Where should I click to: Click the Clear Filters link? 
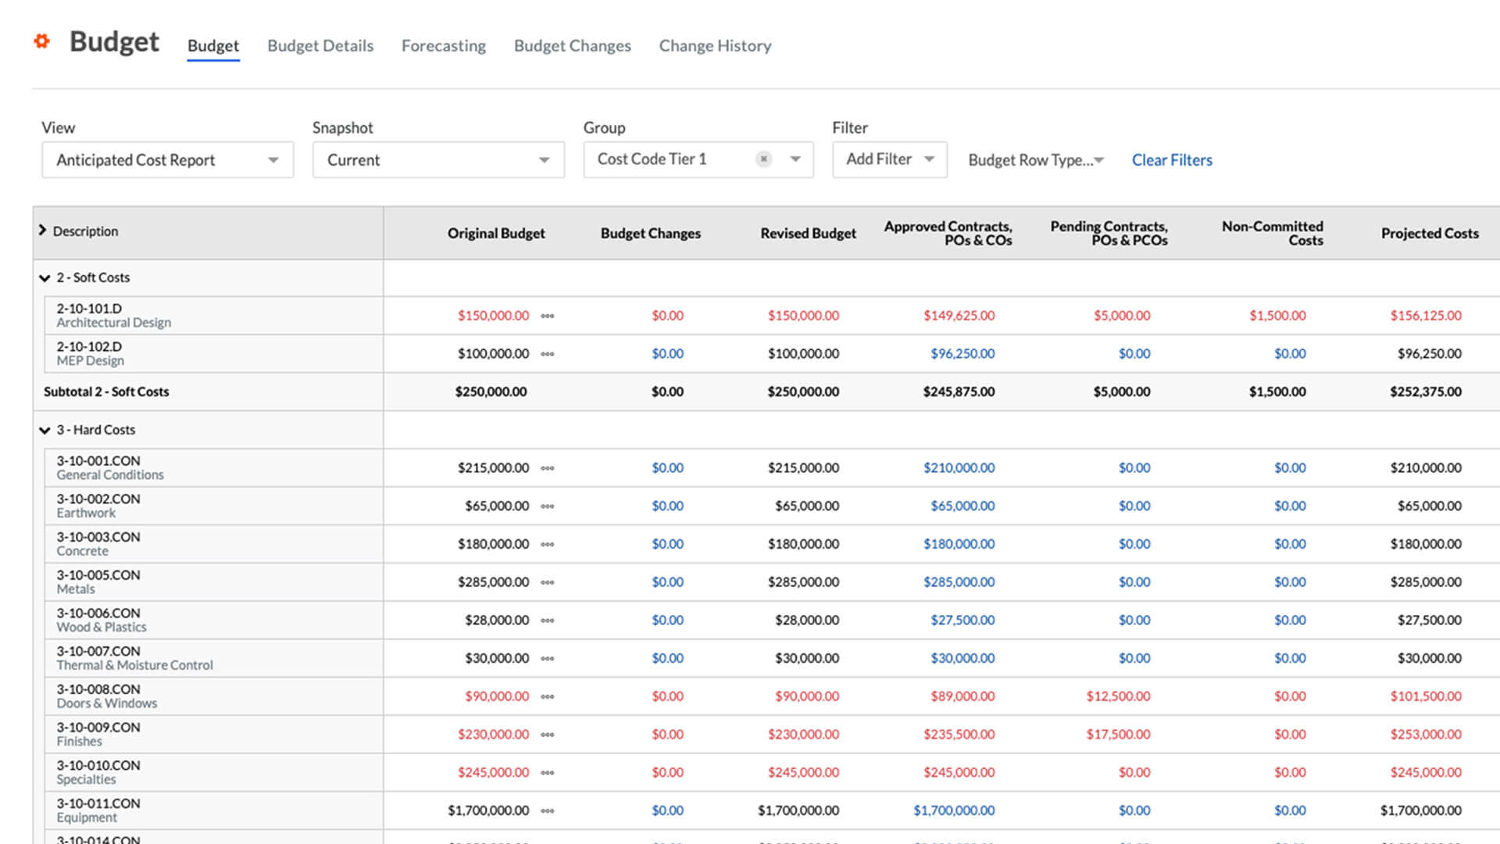pos(1171,159)
